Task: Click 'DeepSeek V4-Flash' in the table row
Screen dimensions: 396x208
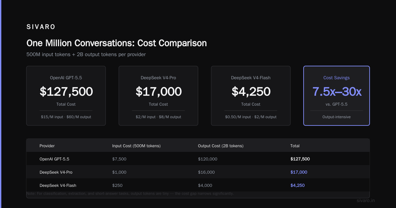Action: [x=58, y=185]
